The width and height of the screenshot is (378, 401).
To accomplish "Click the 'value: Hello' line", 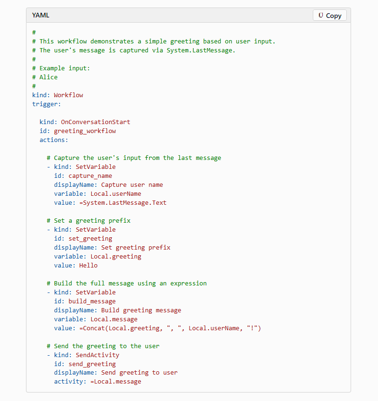I will [x=76, y=265].
